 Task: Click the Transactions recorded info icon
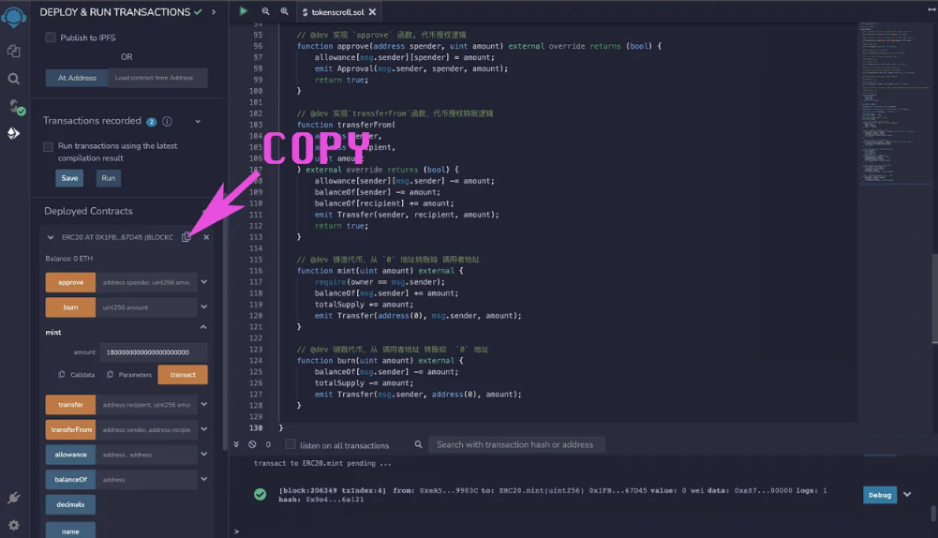(167, 121)
